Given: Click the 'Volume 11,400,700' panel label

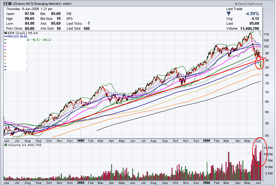Looking at the screenshot, I should point(25,145).
